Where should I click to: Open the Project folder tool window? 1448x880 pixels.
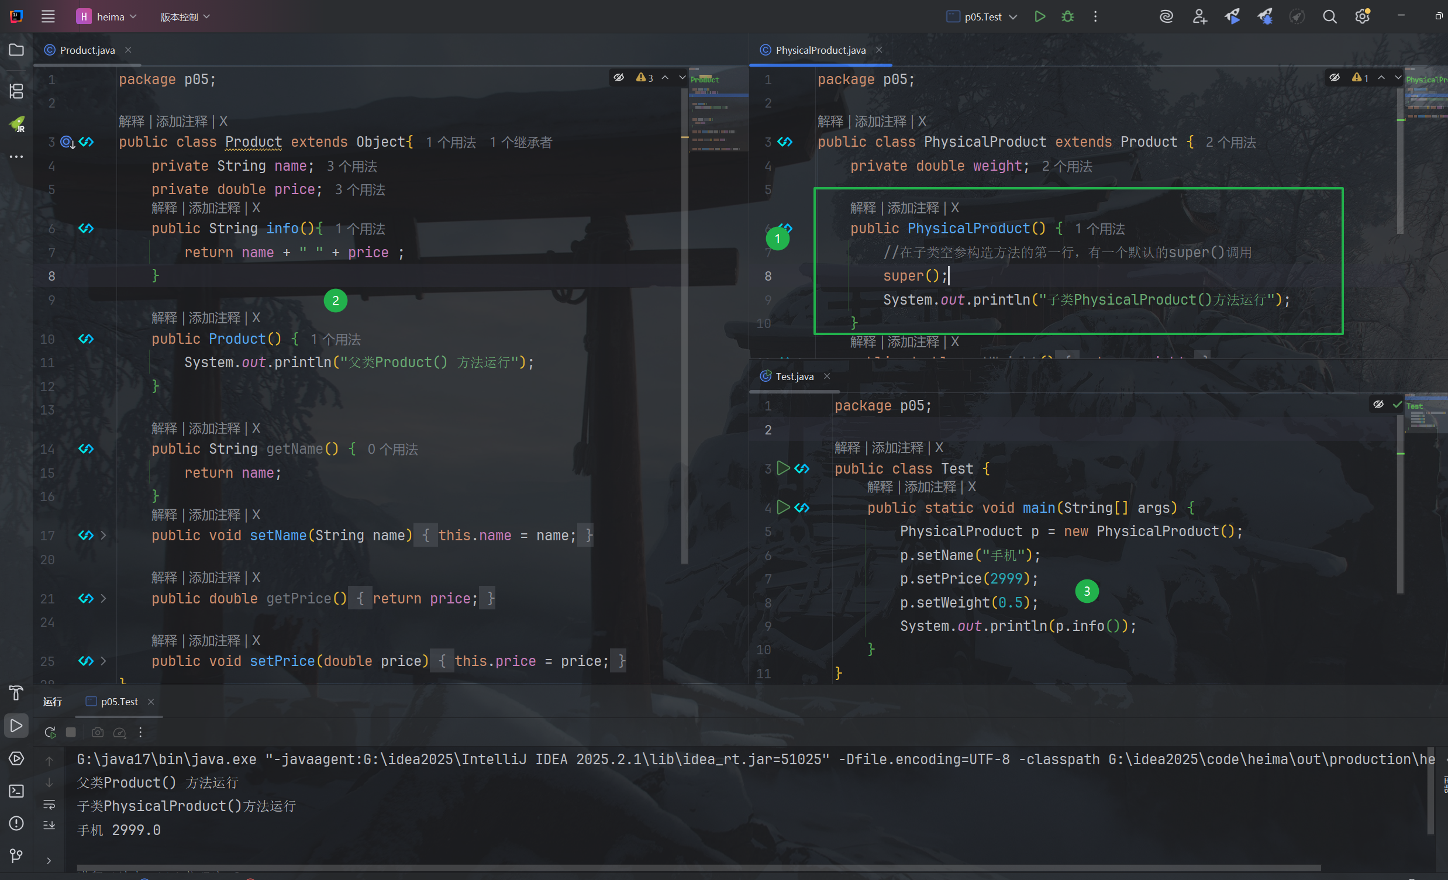pos(16,50)
